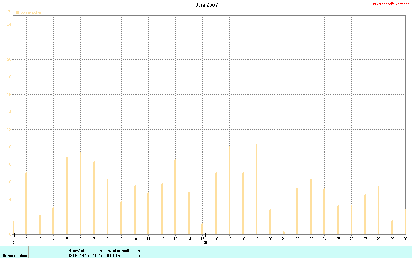Click the new moon icon below day 15
The width and height of the screenshot is (412, 258).
[205, 242]
